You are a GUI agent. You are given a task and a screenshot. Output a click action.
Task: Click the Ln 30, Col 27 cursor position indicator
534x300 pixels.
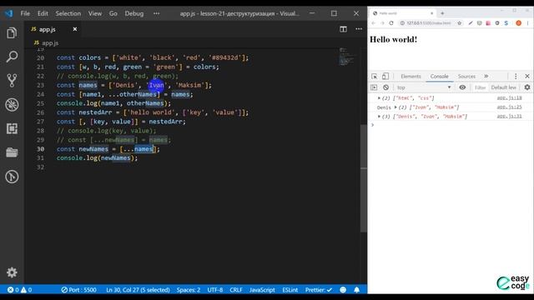(138, 290)
